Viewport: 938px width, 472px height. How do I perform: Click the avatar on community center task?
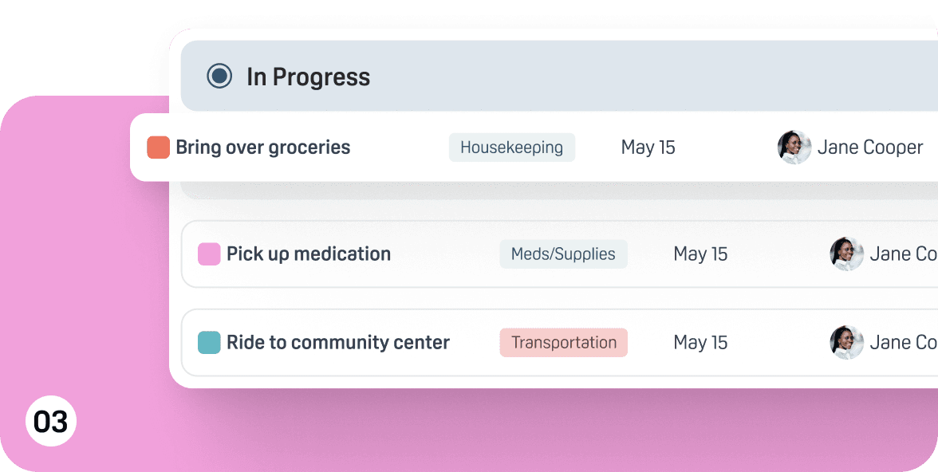click(845, 342)
